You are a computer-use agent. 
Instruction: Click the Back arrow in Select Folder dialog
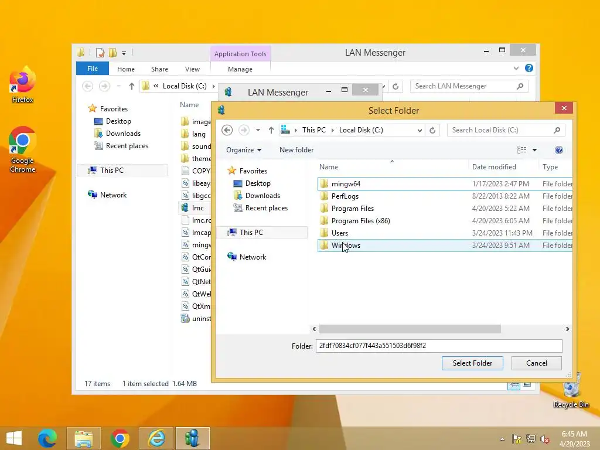227,130
